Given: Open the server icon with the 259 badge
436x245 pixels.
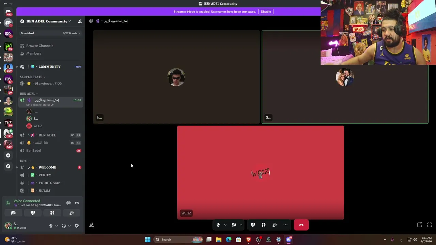Looking at the screenshot, I should point(8,68).
